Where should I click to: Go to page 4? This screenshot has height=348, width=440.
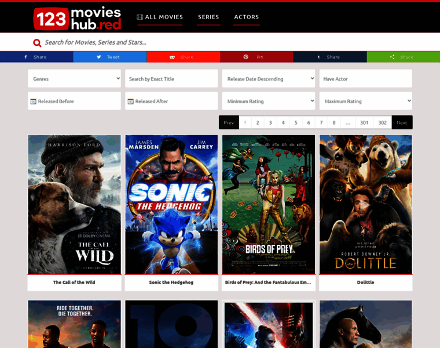(283, 122)
